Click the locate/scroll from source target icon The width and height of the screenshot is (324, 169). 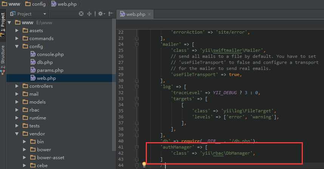click(81, 14)
